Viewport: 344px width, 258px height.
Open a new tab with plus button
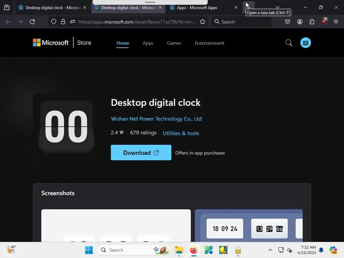pyautogui.click(x=249, y=7)
